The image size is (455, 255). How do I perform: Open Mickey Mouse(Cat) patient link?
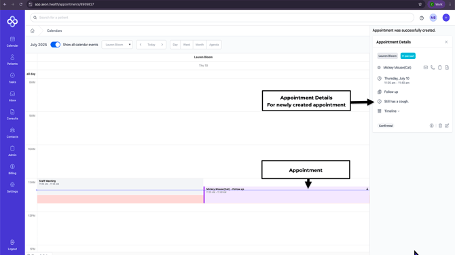[397, 68]
